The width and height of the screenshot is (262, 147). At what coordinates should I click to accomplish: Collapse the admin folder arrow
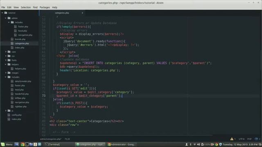click(x=5, y=18)
